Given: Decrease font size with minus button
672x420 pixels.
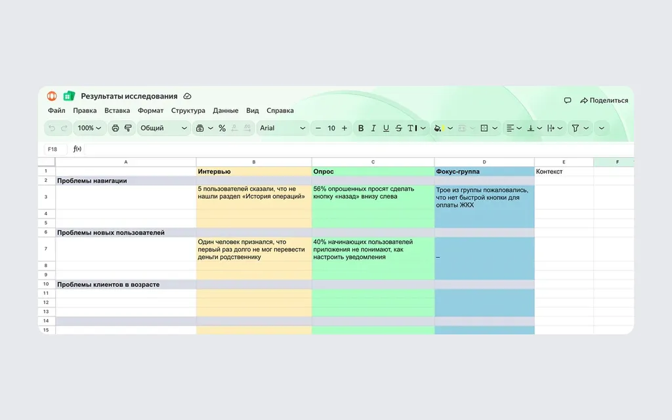Looking at the screenshot, I should [x=318, y=128].
